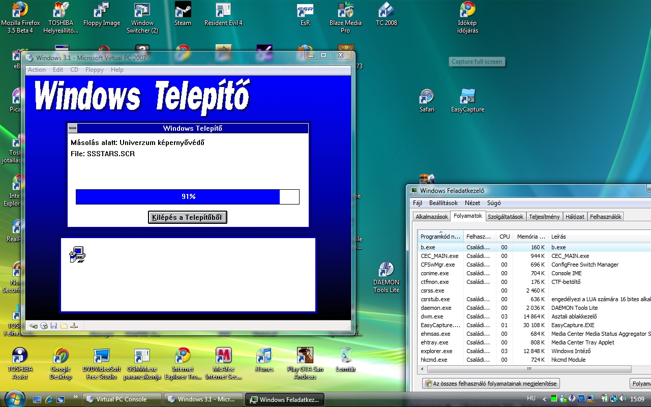651x407 pixels.
Task: Open the Nézet menu in Task Manager
Action: [472, 203]
